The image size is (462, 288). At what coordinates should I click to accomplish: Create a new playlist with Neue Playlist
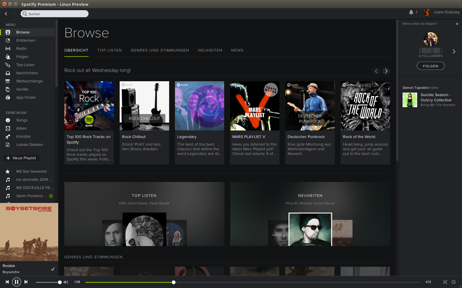[22, 158]
